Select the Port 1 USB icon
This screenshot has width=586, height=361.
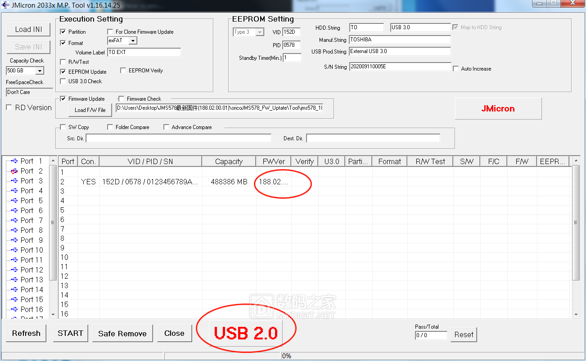pos(14,161)
